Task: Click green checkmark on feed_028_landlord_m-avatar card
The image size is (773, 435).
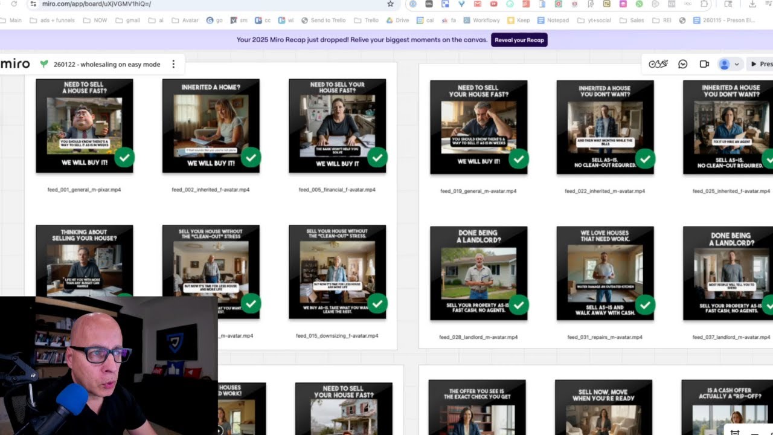Action: coord(519,305)
